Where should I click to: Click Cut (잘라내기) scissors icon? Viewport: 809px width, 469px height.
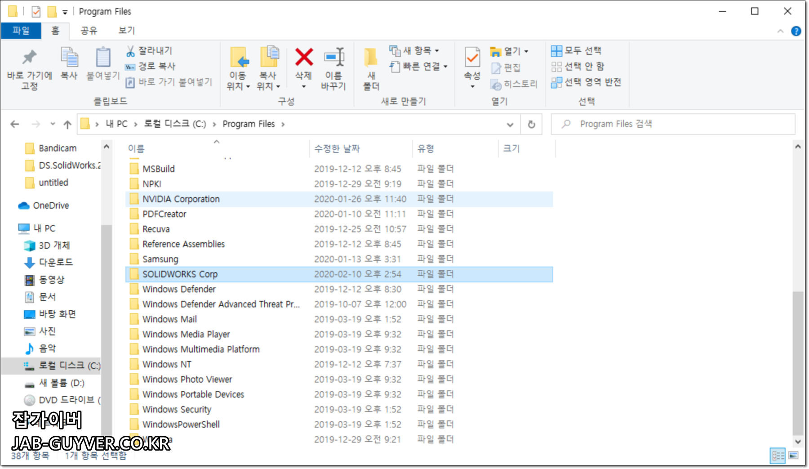point(130,51)
